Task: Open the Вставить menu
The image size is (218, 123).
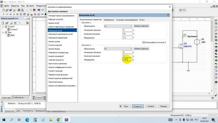Action: 30,6
